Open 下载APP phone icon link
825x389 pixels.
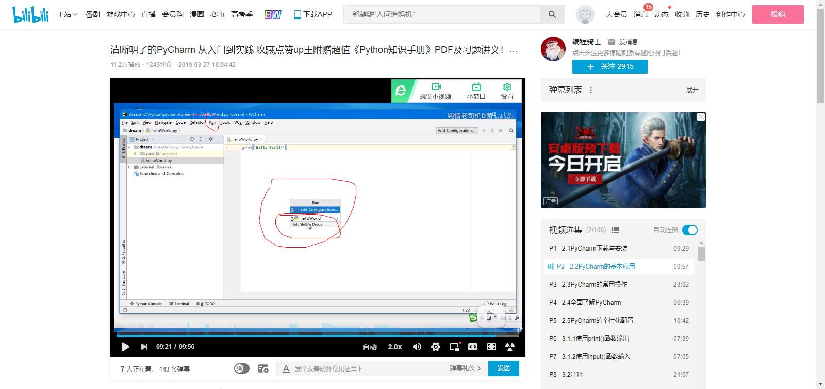pos(313,14)
